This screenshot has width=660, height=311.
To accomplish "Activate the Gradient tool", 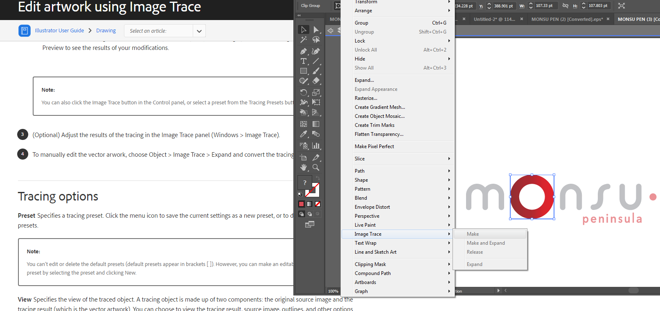I will [316, 124].
